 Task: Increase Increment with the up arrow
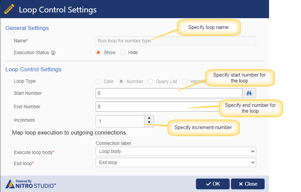point(149,118)
